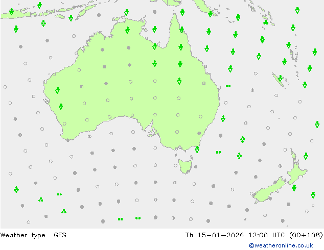Viewport: 324px width, 250px height.
Task: Open the weatheronline.co.uk copyright link
Action: coord(281,245)
